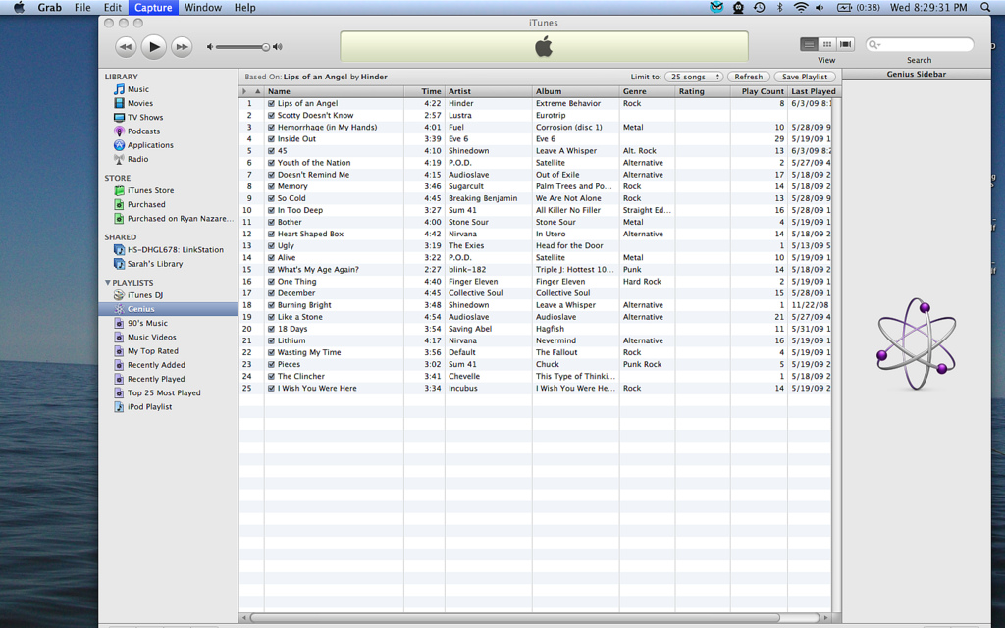Sort the list by Album column
1005x628 pixels.
click(x=575, y=91)
